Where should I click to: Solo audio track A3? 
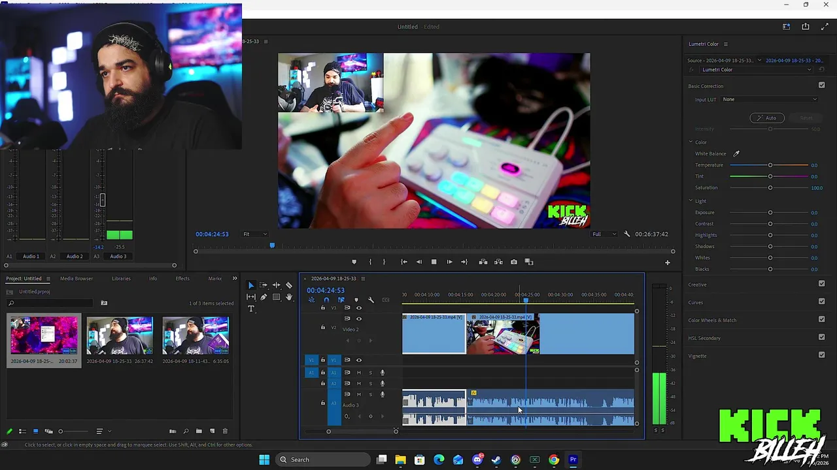click(370, 394)
